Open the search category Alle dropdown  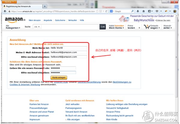click(37, 27)
